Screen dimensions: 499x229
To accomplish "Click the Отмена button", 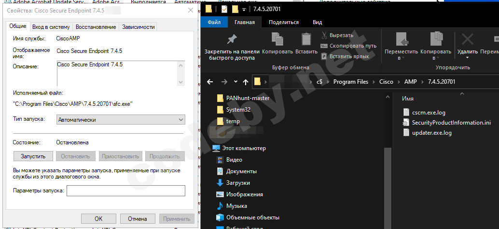I will [x=138, y=219].
